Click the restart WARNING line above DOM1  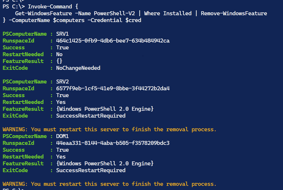pos(109,129)
